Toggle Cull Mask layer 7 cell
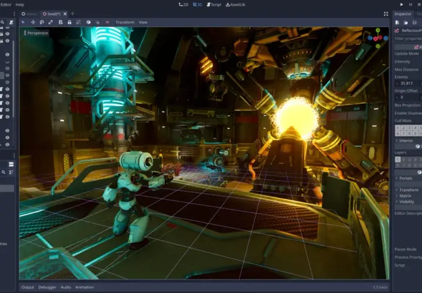 point(403,133)
